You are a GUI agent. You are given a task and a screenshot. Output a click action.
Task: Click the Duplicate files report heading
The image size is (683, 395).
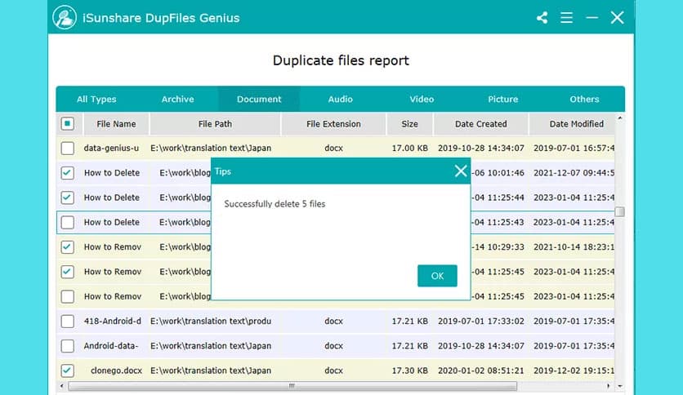[x=341, y=60]
